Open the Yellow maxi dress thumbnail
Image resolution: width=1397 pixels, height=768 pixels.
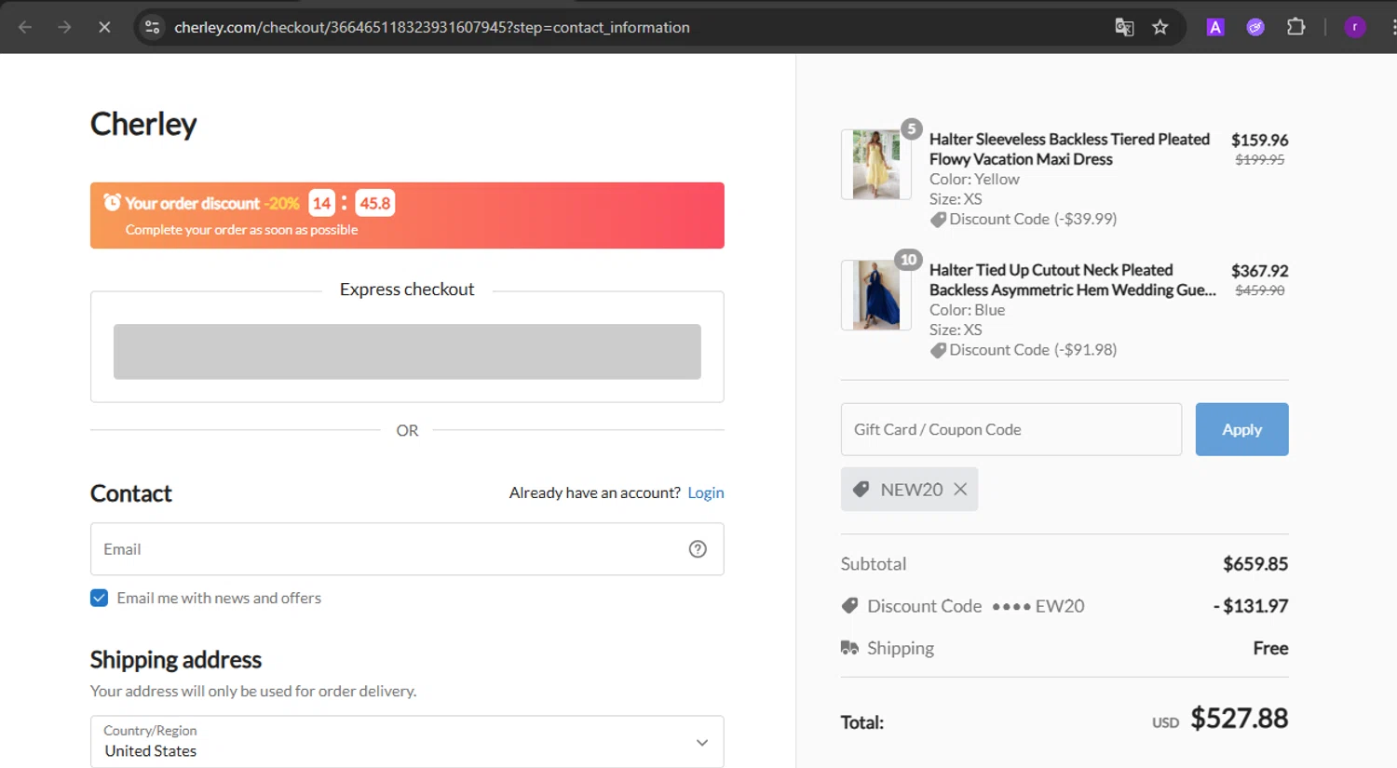(x=876, y=165)
